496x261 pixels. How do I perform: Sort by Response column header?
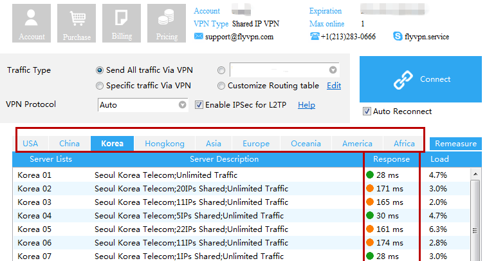pyautogui.click(x=391, y=159)
